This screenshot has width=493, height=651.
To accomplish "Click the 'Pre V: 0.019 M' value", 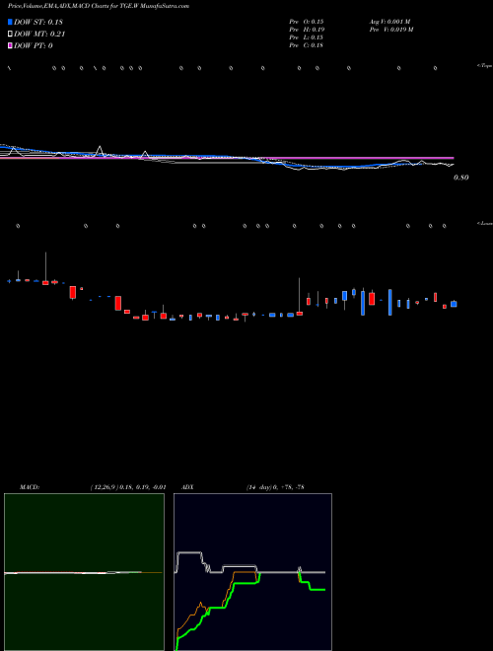I will coord(391,30).
